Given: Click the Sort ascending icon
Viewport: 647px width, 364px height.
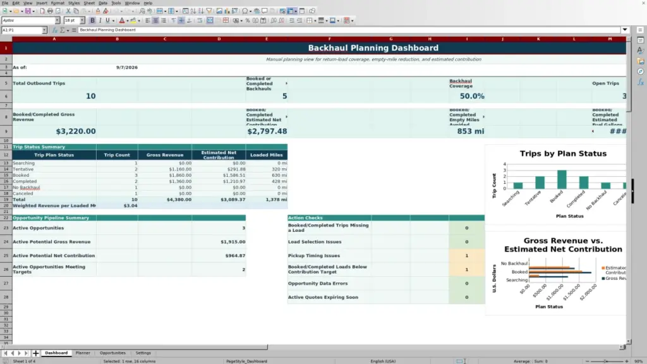Looking at the screenshot, I should click(x=193, y=11).
